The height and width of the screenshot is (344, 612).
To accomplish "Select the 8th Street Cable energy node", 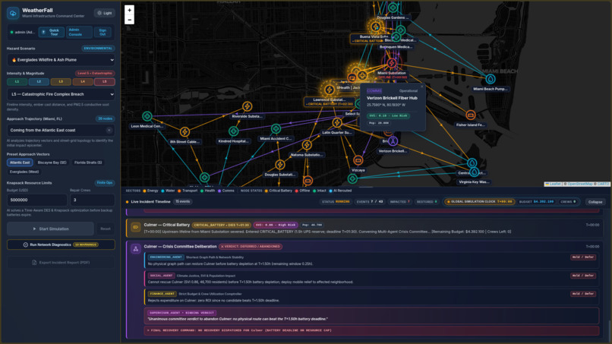I will [185, 132].
